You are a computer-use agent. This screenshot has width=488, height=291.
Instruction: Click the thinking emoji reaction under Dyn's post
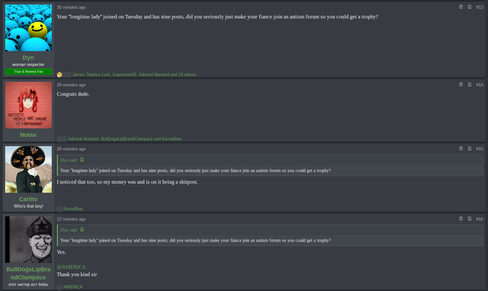pyautogui.click(x=60, y=75)
